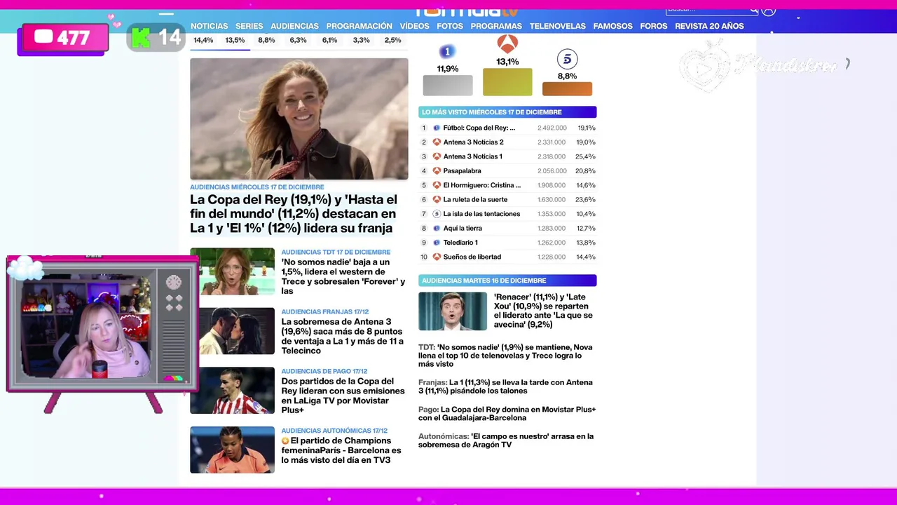The width and height of the screenshot is (897, 505).
Task: Click the yellow Antena 3 audience bar
Action: [507, 82]
